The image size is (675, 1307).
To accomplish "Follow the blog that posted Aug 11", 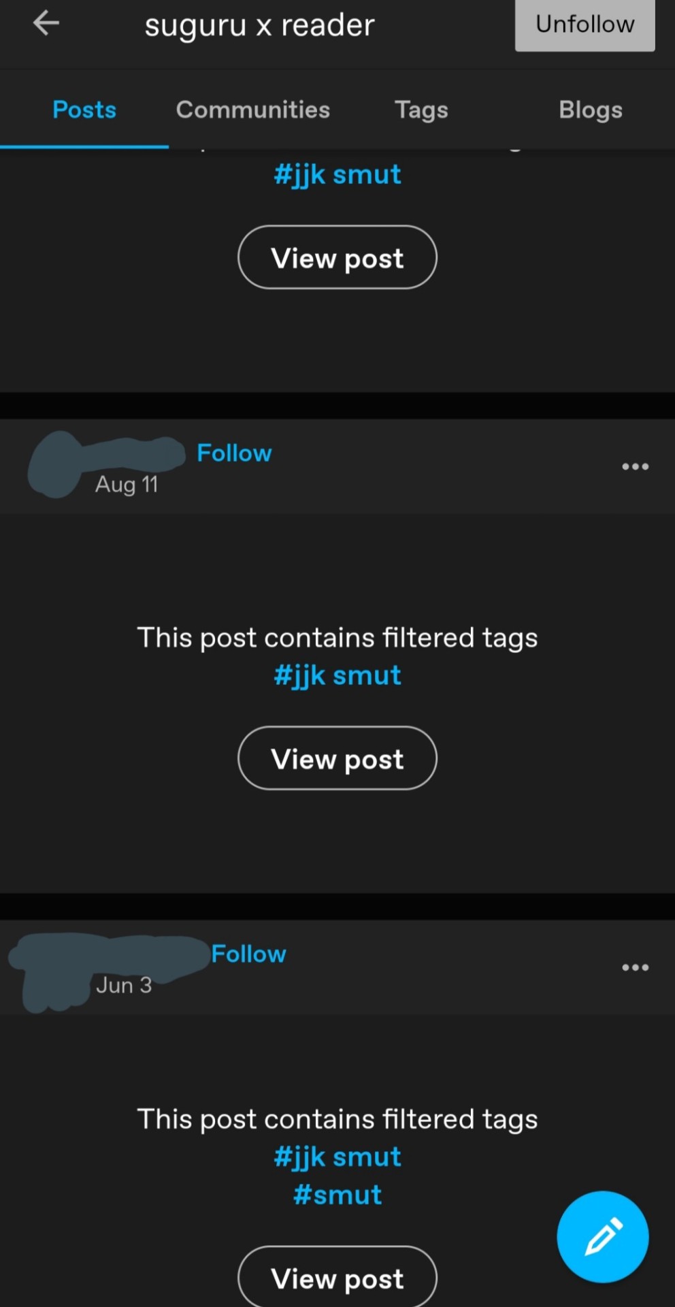I will pyautogui.click(x=234, y=453).
